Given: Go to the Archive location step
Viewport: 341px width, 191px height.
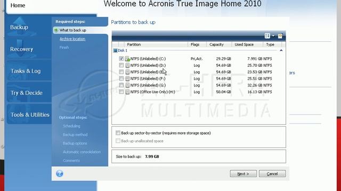Looking at the screenshot, I should (72, 39).
